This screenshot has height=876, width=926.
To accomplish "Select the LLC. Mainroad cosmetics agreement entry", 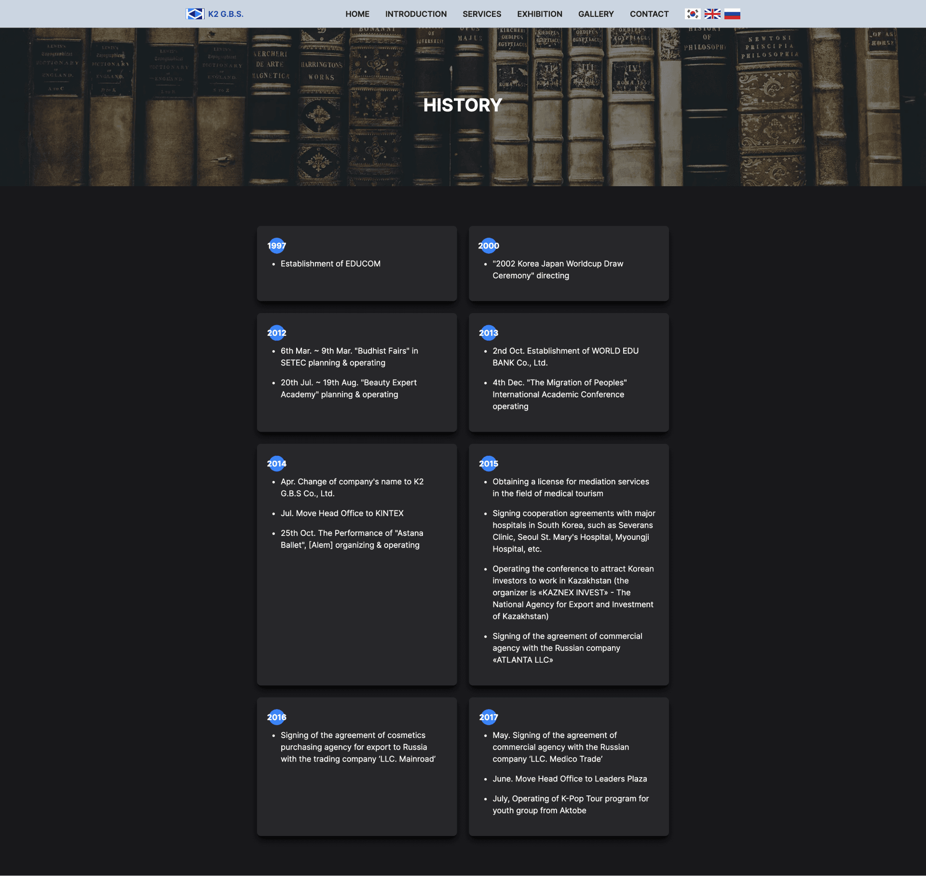I will [358, 748].
